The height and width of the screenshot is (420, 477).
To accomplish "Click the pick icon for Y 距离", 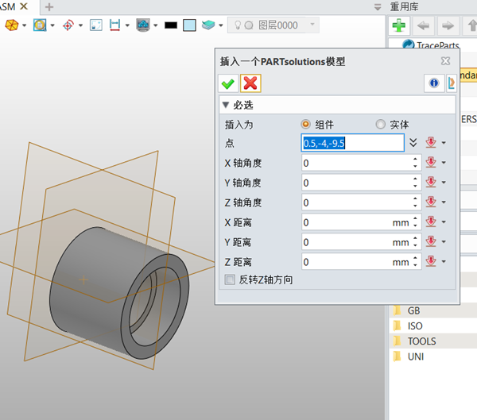I will tap(431, 241).
